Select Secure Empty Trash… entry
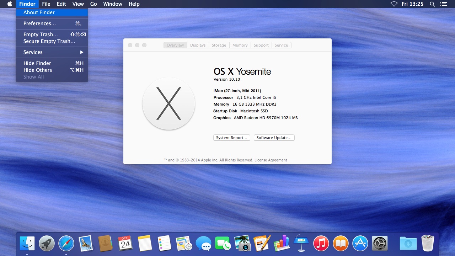Image resolution: width=455 pixels, height=256 pixels. [x=52, y=41]
